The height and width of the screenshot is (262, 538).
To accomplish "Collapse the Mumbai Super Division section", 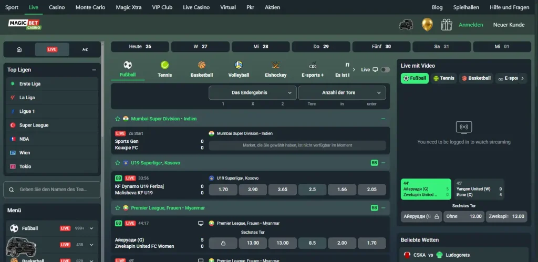I will pos(383,119).
